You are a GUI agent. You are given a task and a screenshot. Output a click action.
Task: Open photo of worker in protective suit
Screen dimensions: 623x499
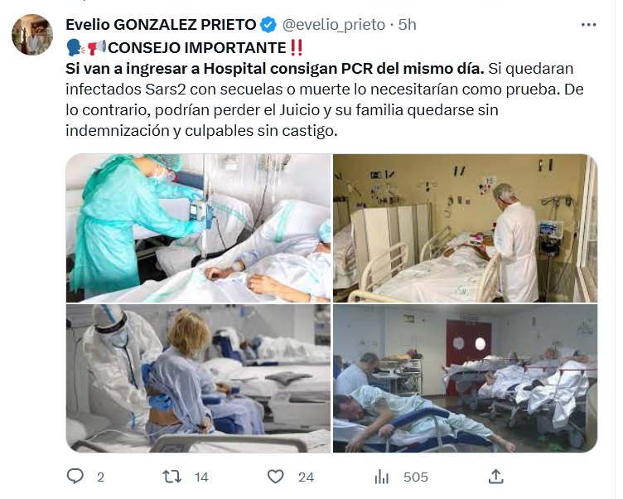click(198, 379)
